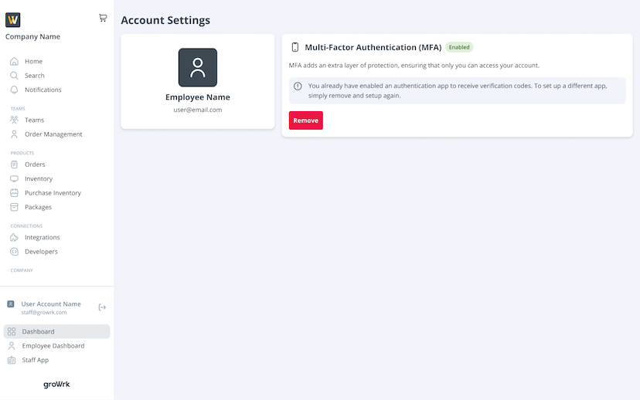Select the Dashboard view
Screen dimensions: 640x400
pos(38,331)
